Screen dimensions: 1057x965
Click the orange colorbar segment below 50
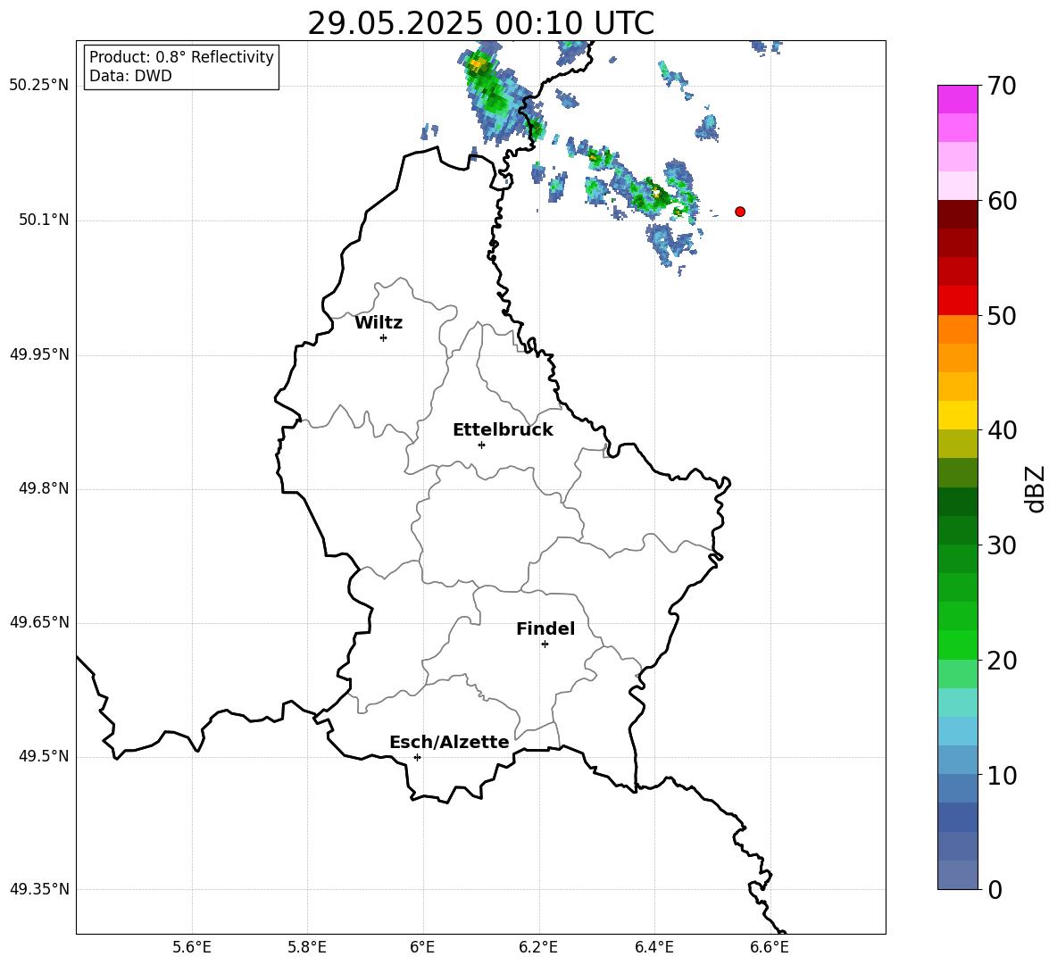tap(957, 329)
